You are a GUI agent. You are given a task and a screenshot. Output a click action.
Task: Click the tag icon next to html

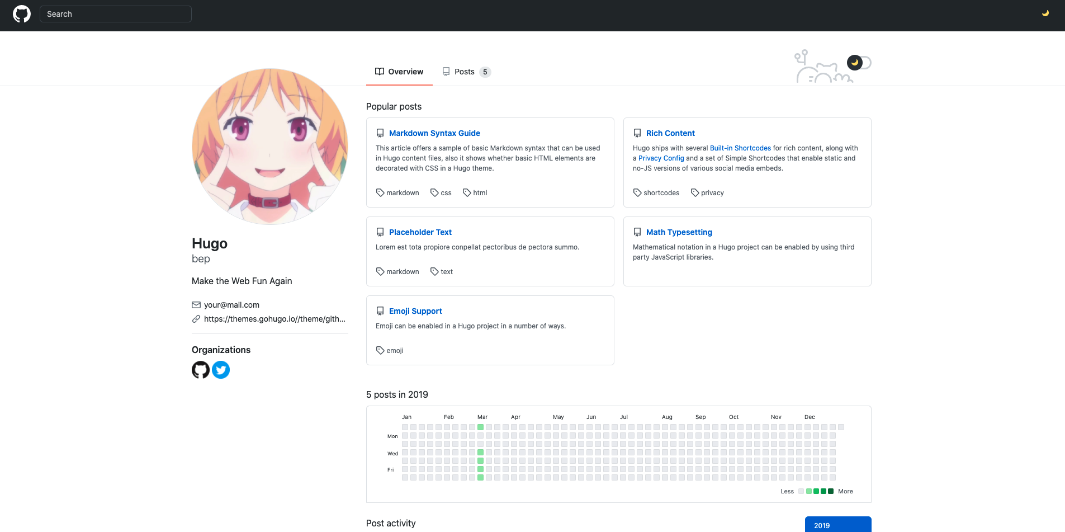point(467,192)
